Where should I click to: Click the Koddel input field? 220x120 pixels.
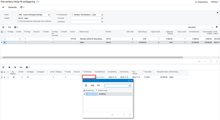[x=34, y=18]
